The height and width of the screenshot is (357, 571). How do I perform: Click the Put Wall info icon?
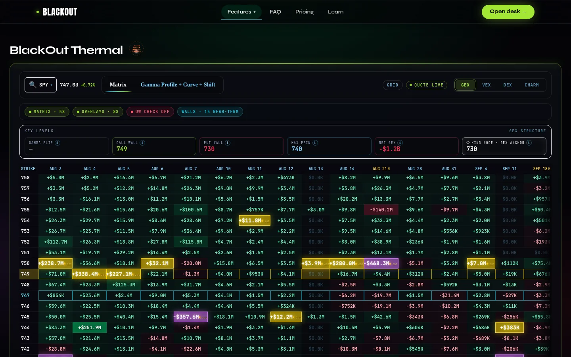[x=228, y=143]
